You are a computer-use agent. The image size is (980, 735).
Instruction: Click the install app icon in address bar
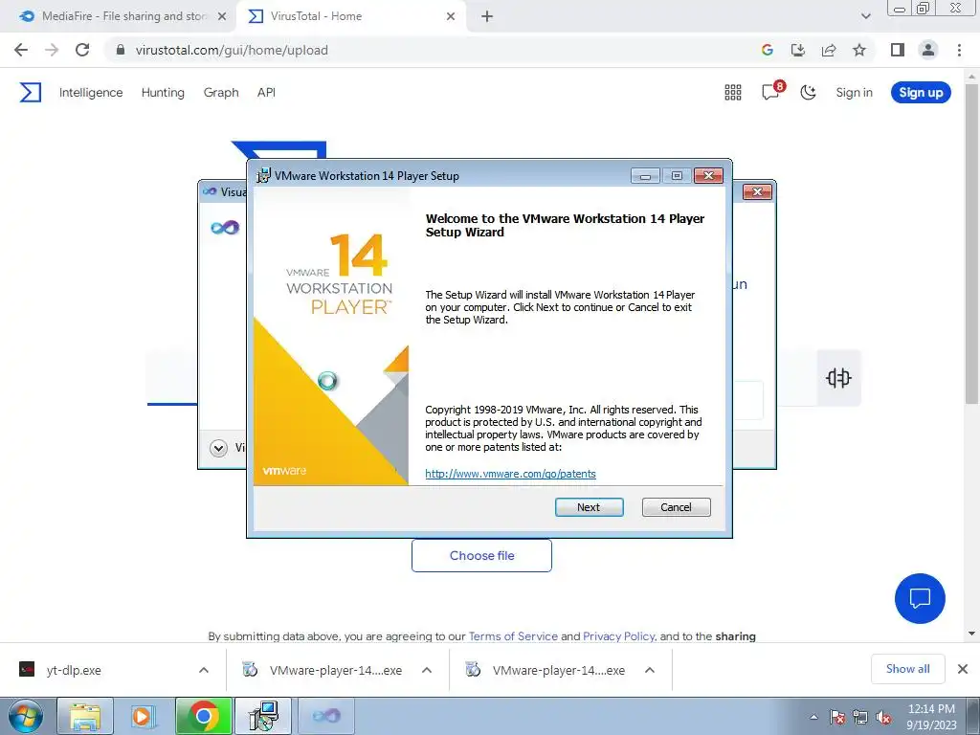797,50
